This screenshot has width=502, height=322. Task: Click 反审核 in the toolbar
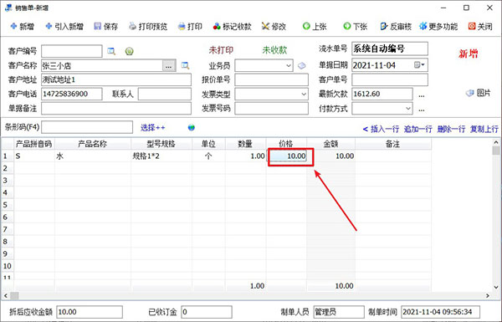(x=396, y=26)
